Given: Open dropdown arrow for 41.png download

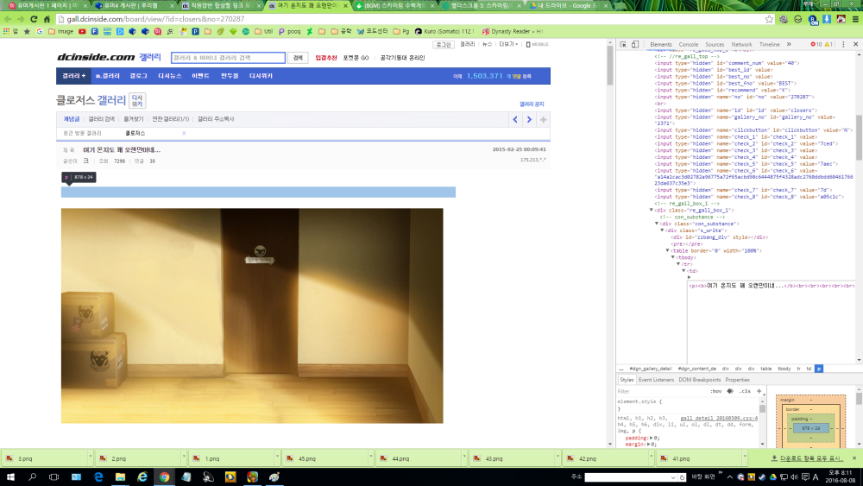Looking at the screenshot, I should (744, 458).
